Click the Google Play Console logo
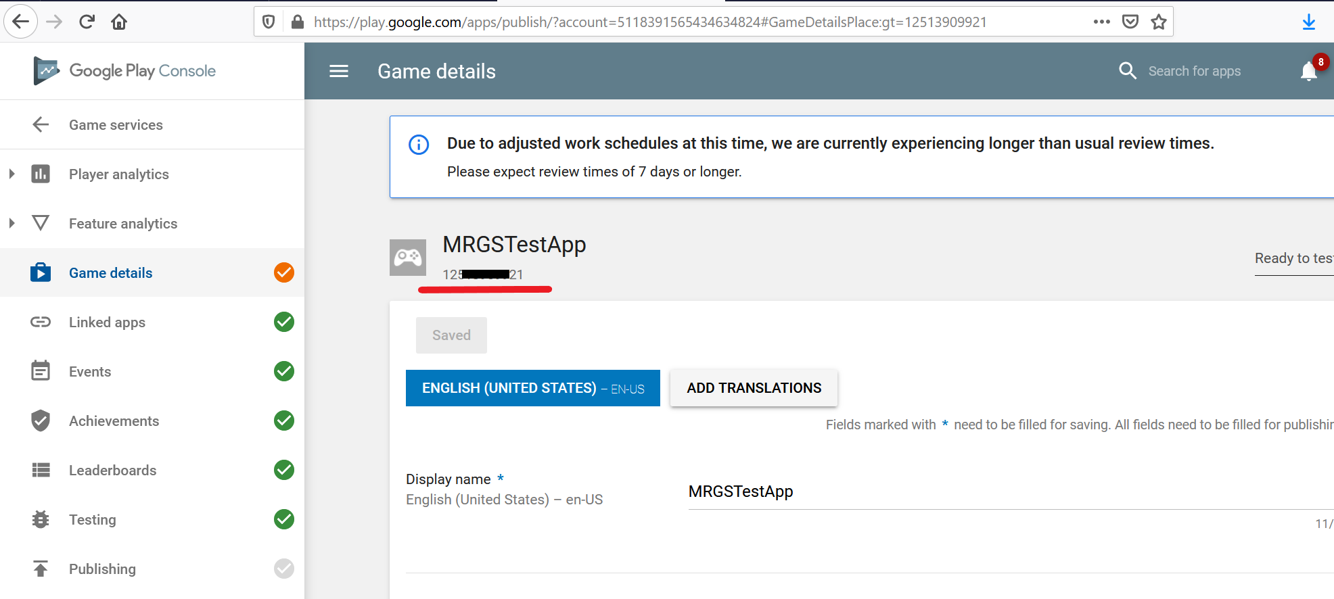The image size is (1334, 599). click(124, 71)
